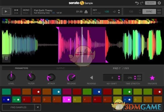Trigger pad F
The height and width of the screenshot is (112, 164).
pos(57,99)
